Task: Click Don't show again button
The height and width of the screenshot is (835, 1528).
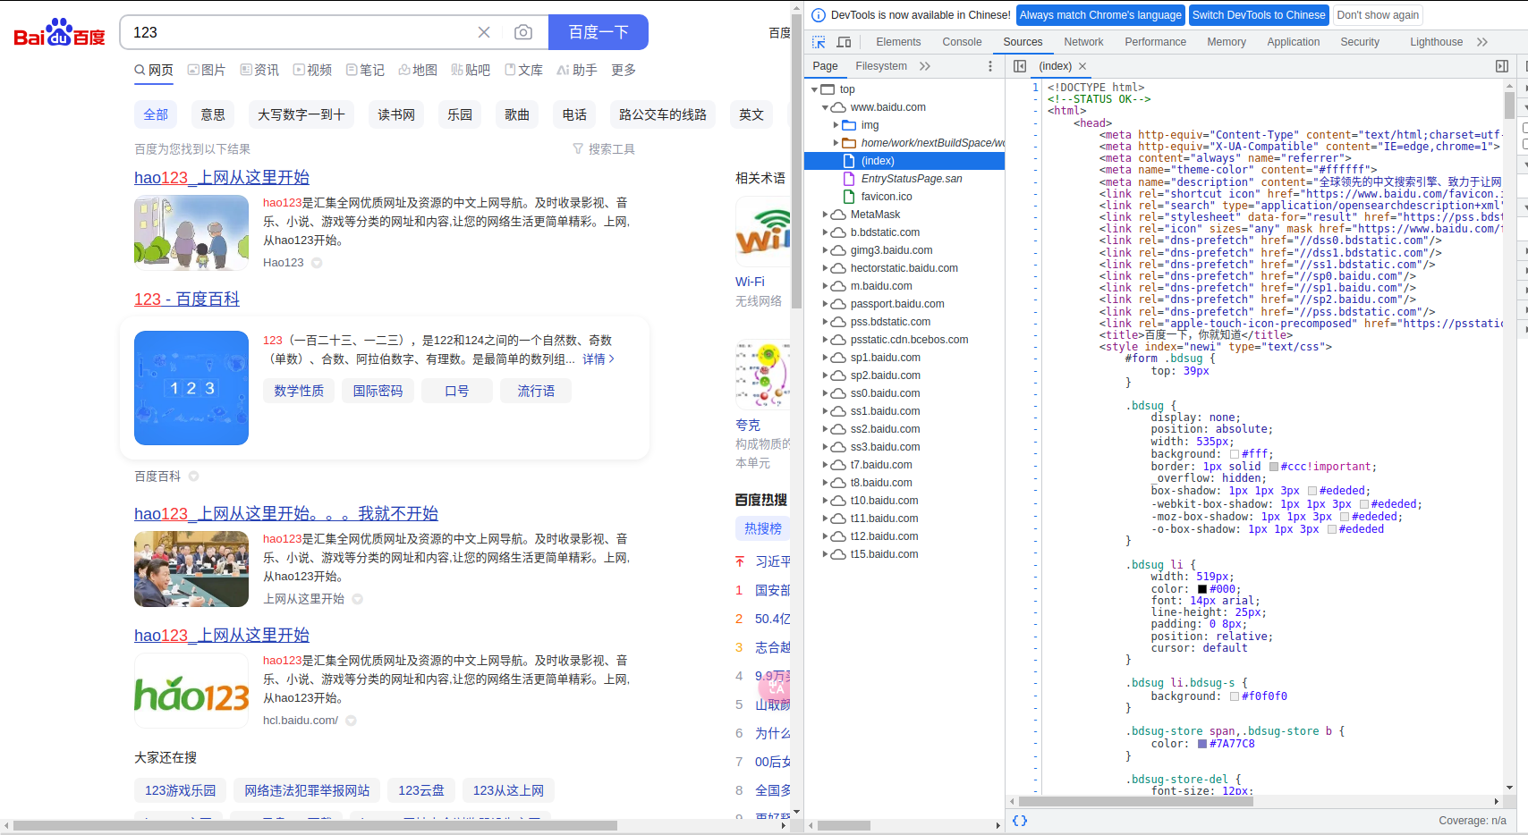Action: 1378,15
